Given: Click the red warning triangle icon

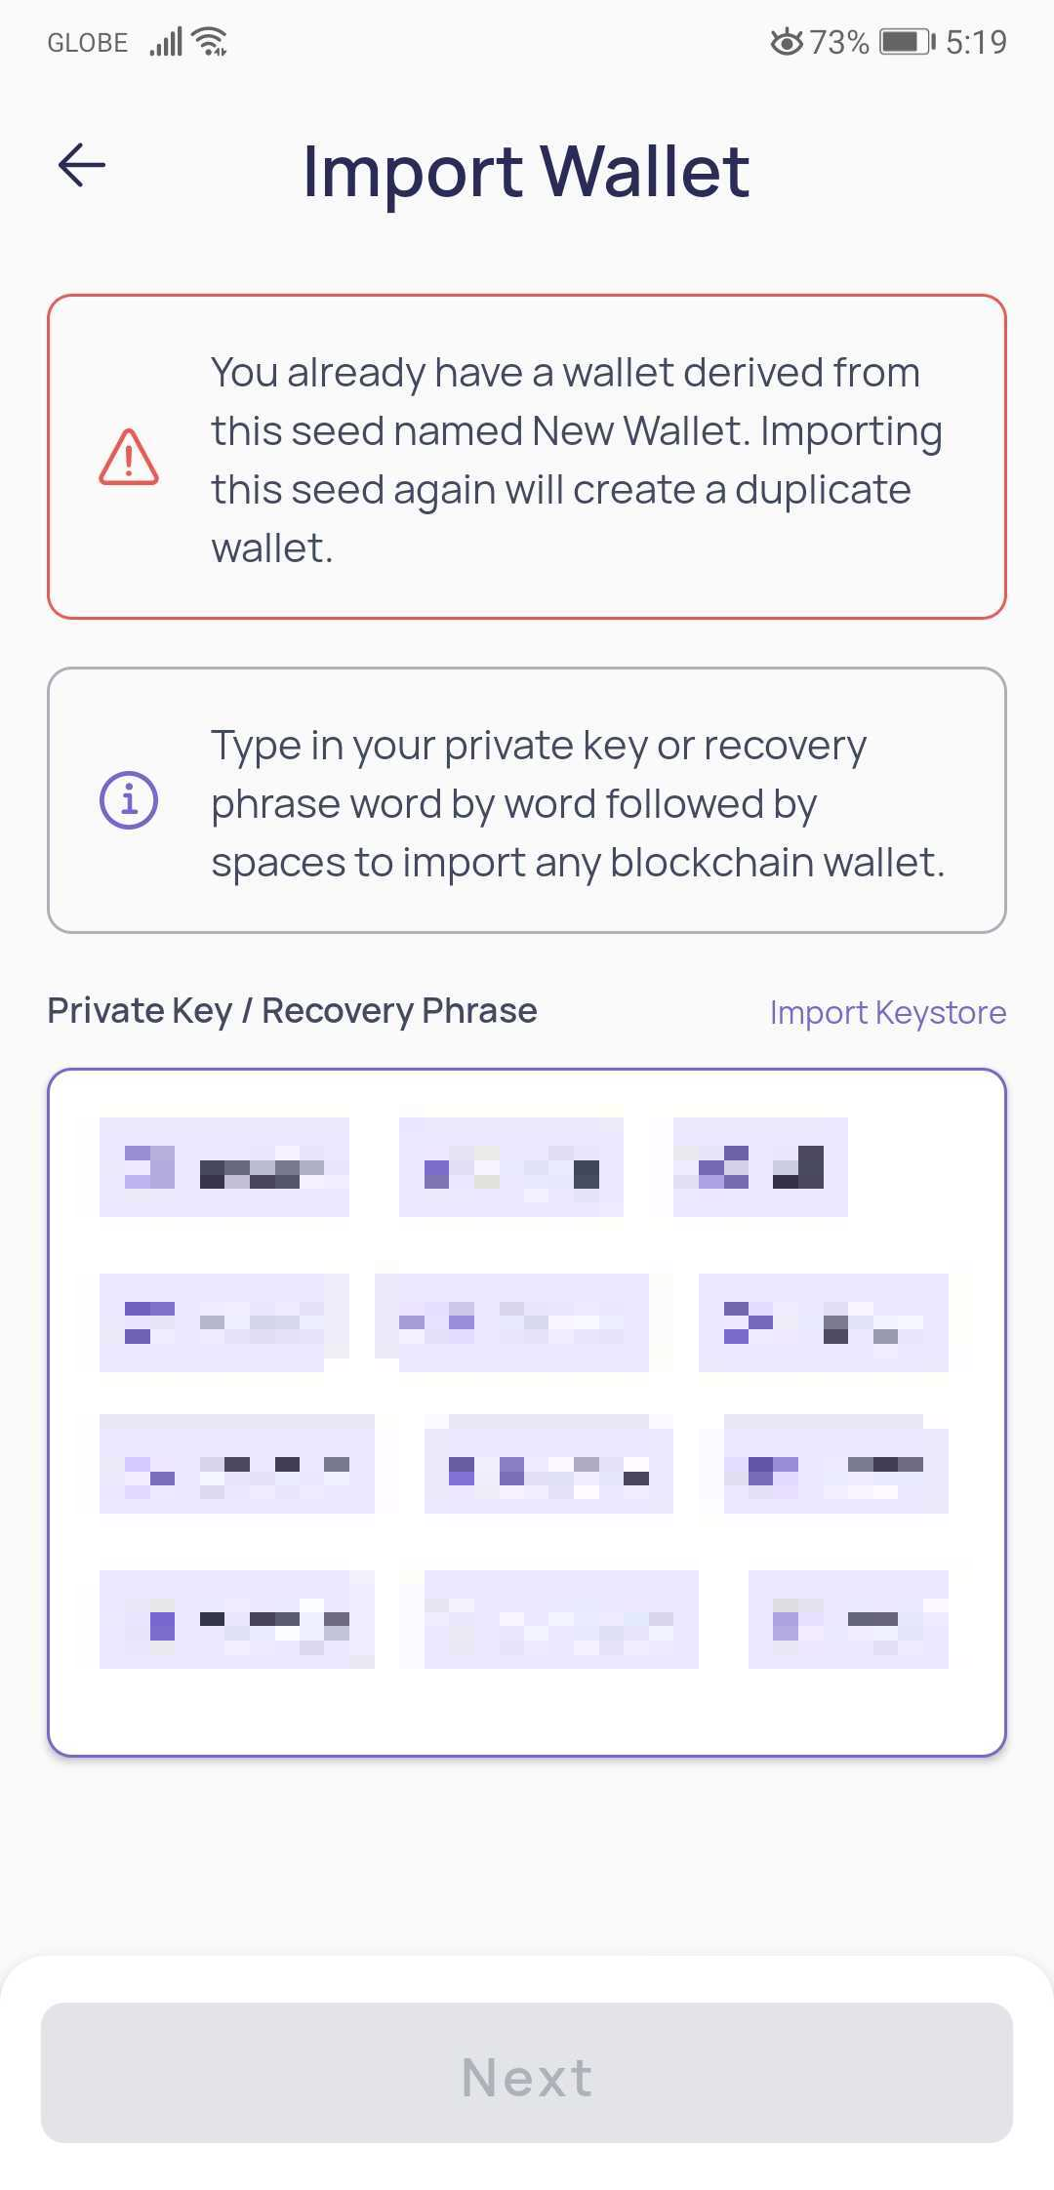Looking at the screenshot, I should point(129,457).
